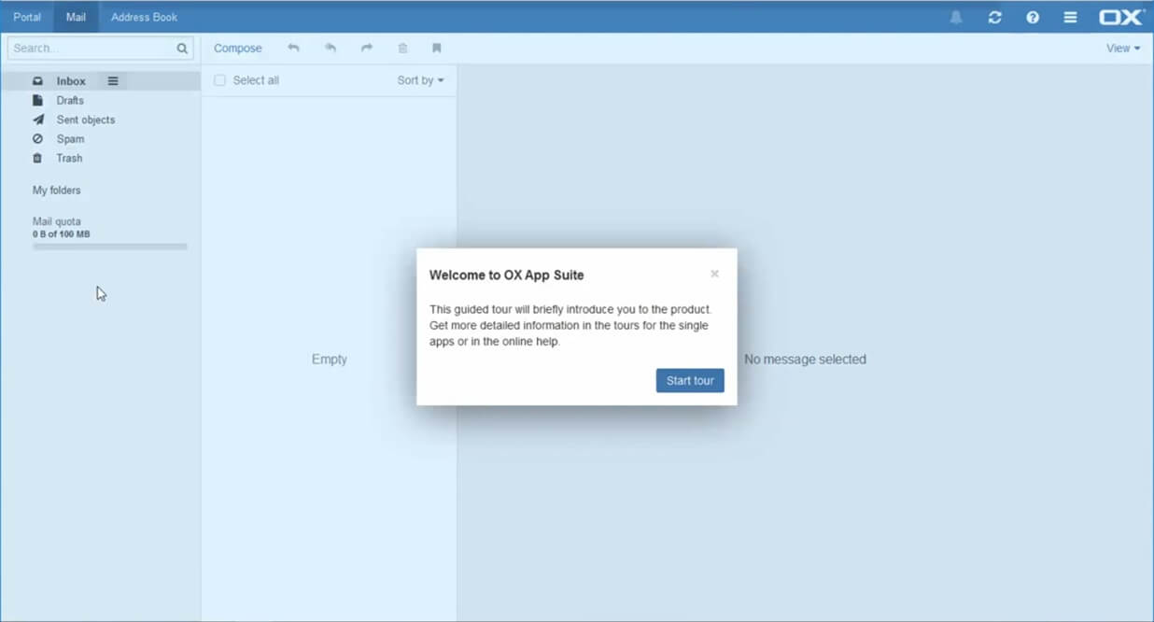Click the Spam ban icon
Screen dimensions: 1154x622
[37, 138]
